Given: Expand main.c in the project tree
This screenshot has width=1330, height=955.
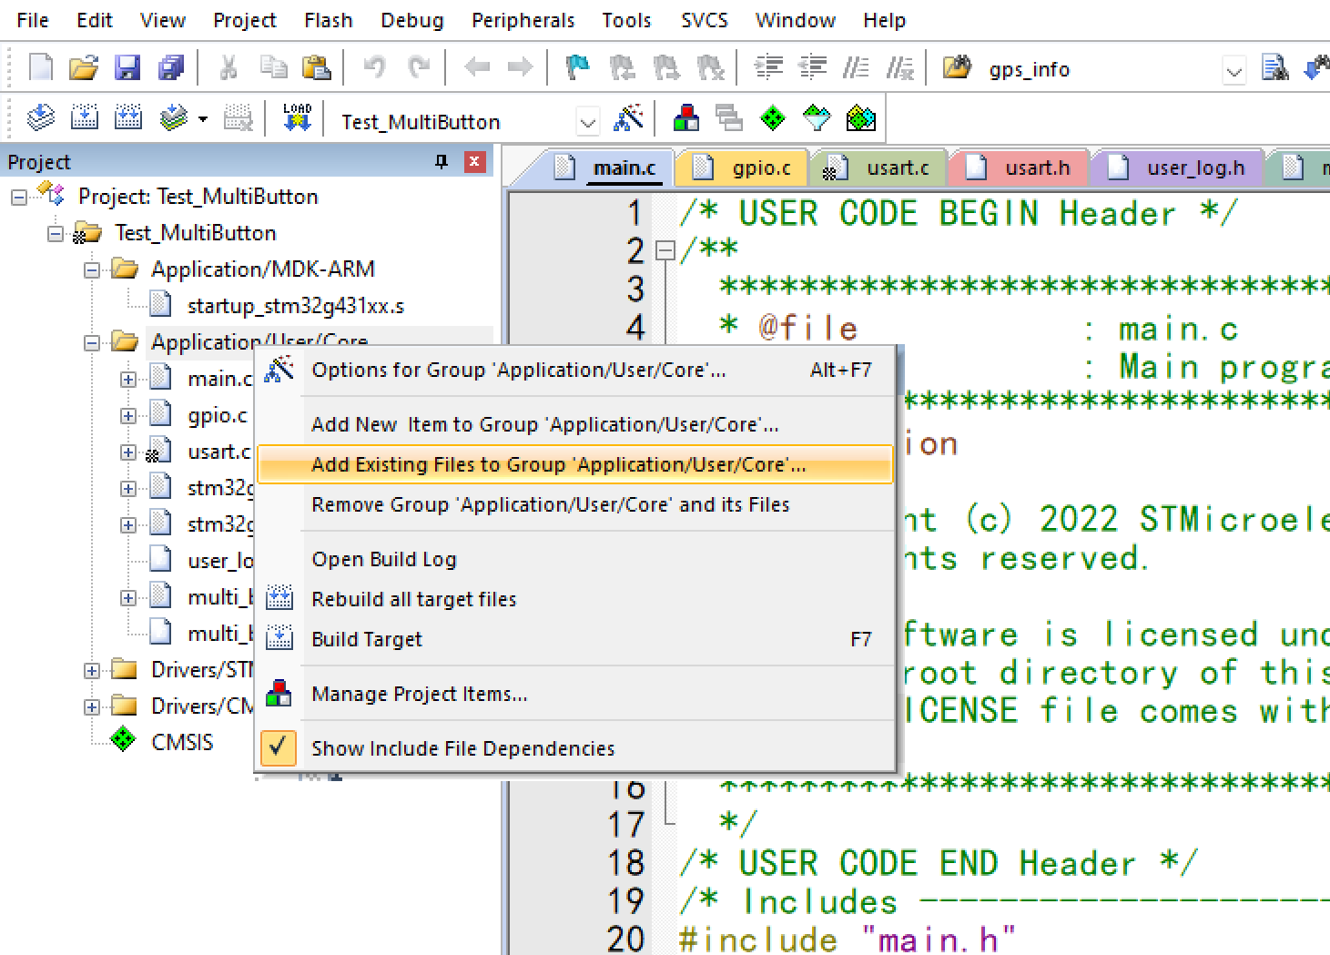Looking at the screenshot, I should point(127,379).
